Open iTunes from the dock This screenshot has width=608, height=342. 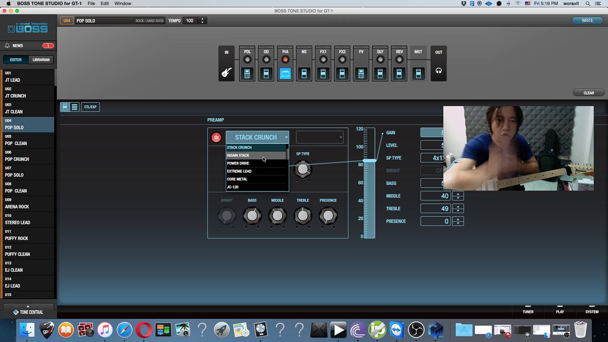point(105,330)
